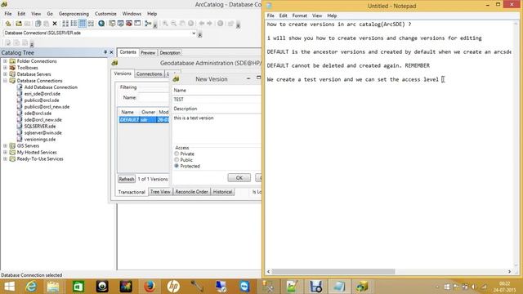
Task: Switch to the Description tab
Action: [x=170, y=52]
